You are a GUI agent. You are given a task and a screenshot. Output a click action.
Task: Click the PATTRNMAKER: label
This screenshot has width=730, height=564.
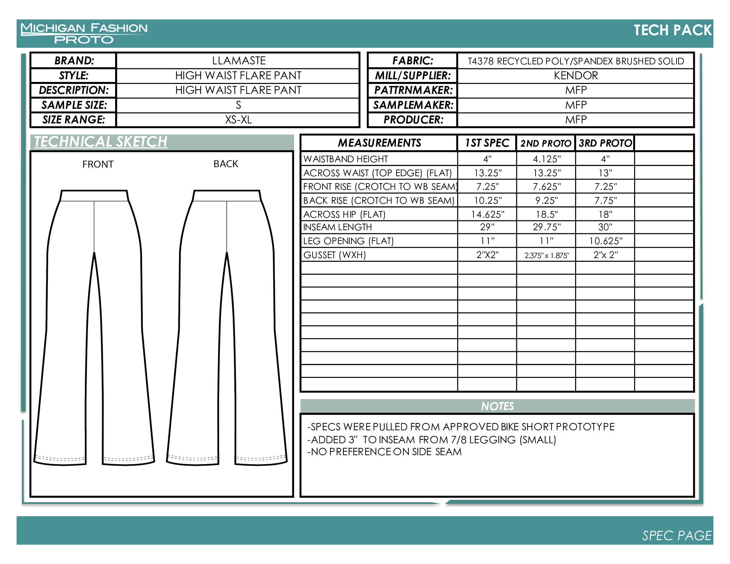pos(413,90)
